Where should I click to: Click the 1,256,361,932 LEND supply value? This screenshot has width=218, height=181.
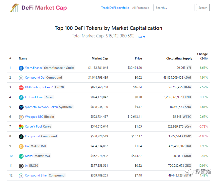coord(177,97)
